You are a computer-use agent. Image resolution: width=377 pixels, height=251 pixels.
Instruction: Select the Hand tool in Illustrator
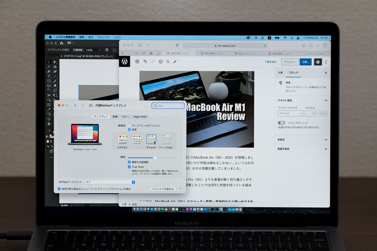click(49, 124)
